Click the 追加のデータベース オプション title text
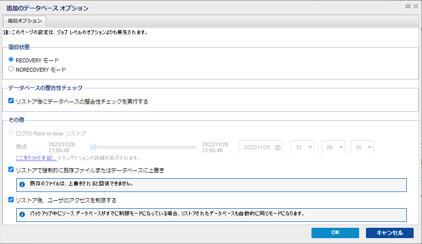The image size is (422, 244). pyautogui.click(x=47, y=8)
